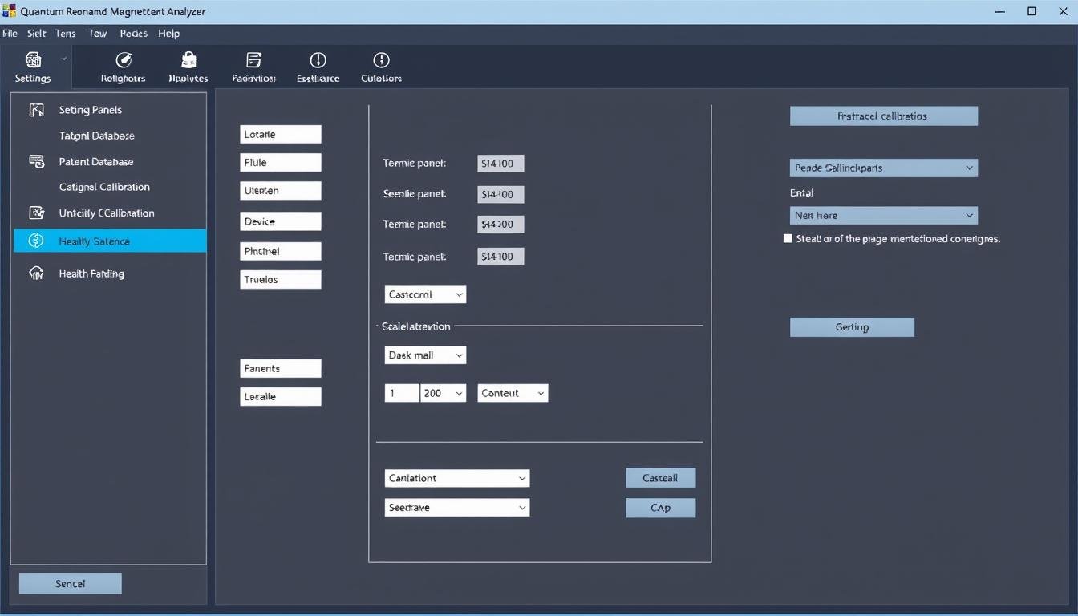1078x616 pixels.
Task: Click the Fratracel calibratios button
Action: click(x=883, y=116)
